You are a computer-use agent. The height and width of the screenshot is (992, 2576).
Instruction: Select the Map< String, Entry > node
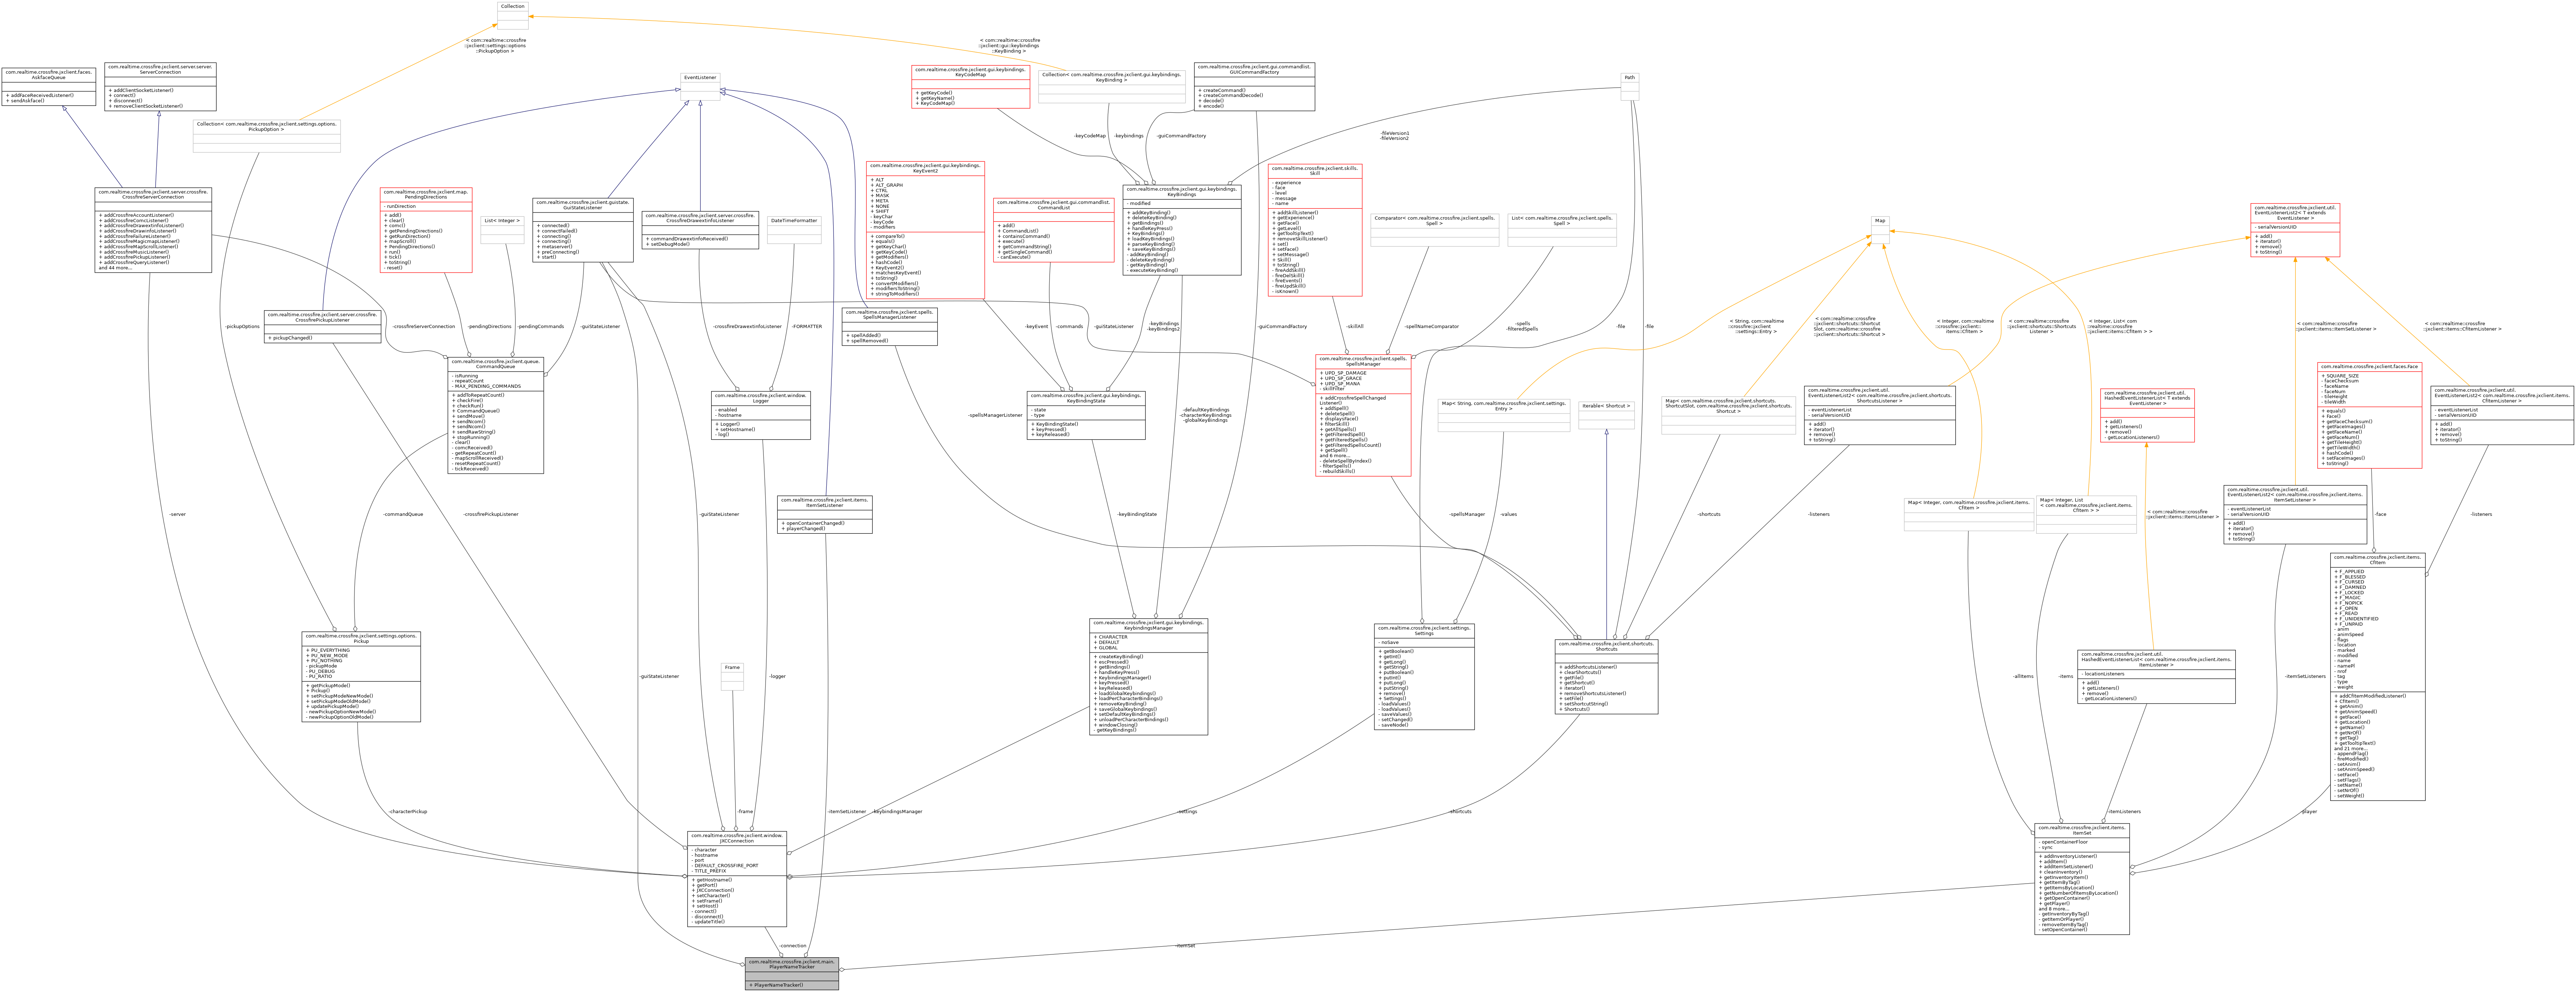[1503, 415]
